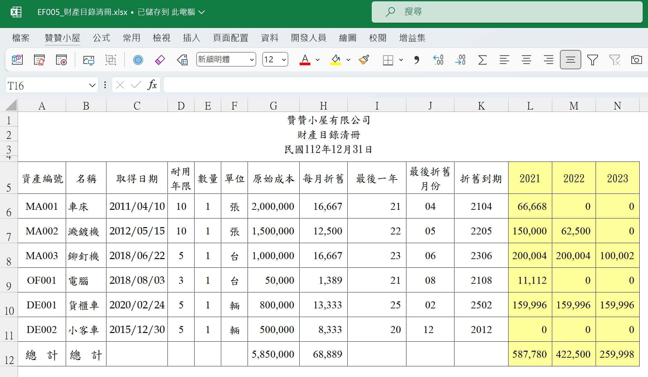Toggle the highlighted middle align button
Image resolution: width=648 pixels, height=377 pixels.
point(571,60)
